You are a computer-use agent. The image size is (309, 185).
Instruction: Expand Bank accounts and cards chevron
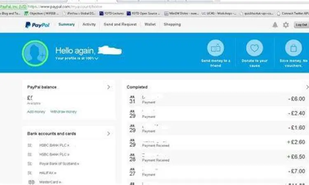[108, 134]
